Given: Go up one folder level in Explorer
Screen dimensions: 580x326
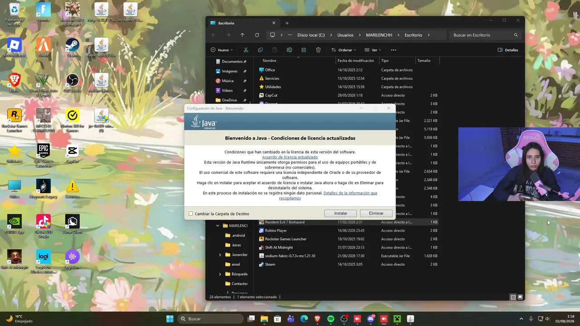Looking at the screenshot, I should [242, 35].
